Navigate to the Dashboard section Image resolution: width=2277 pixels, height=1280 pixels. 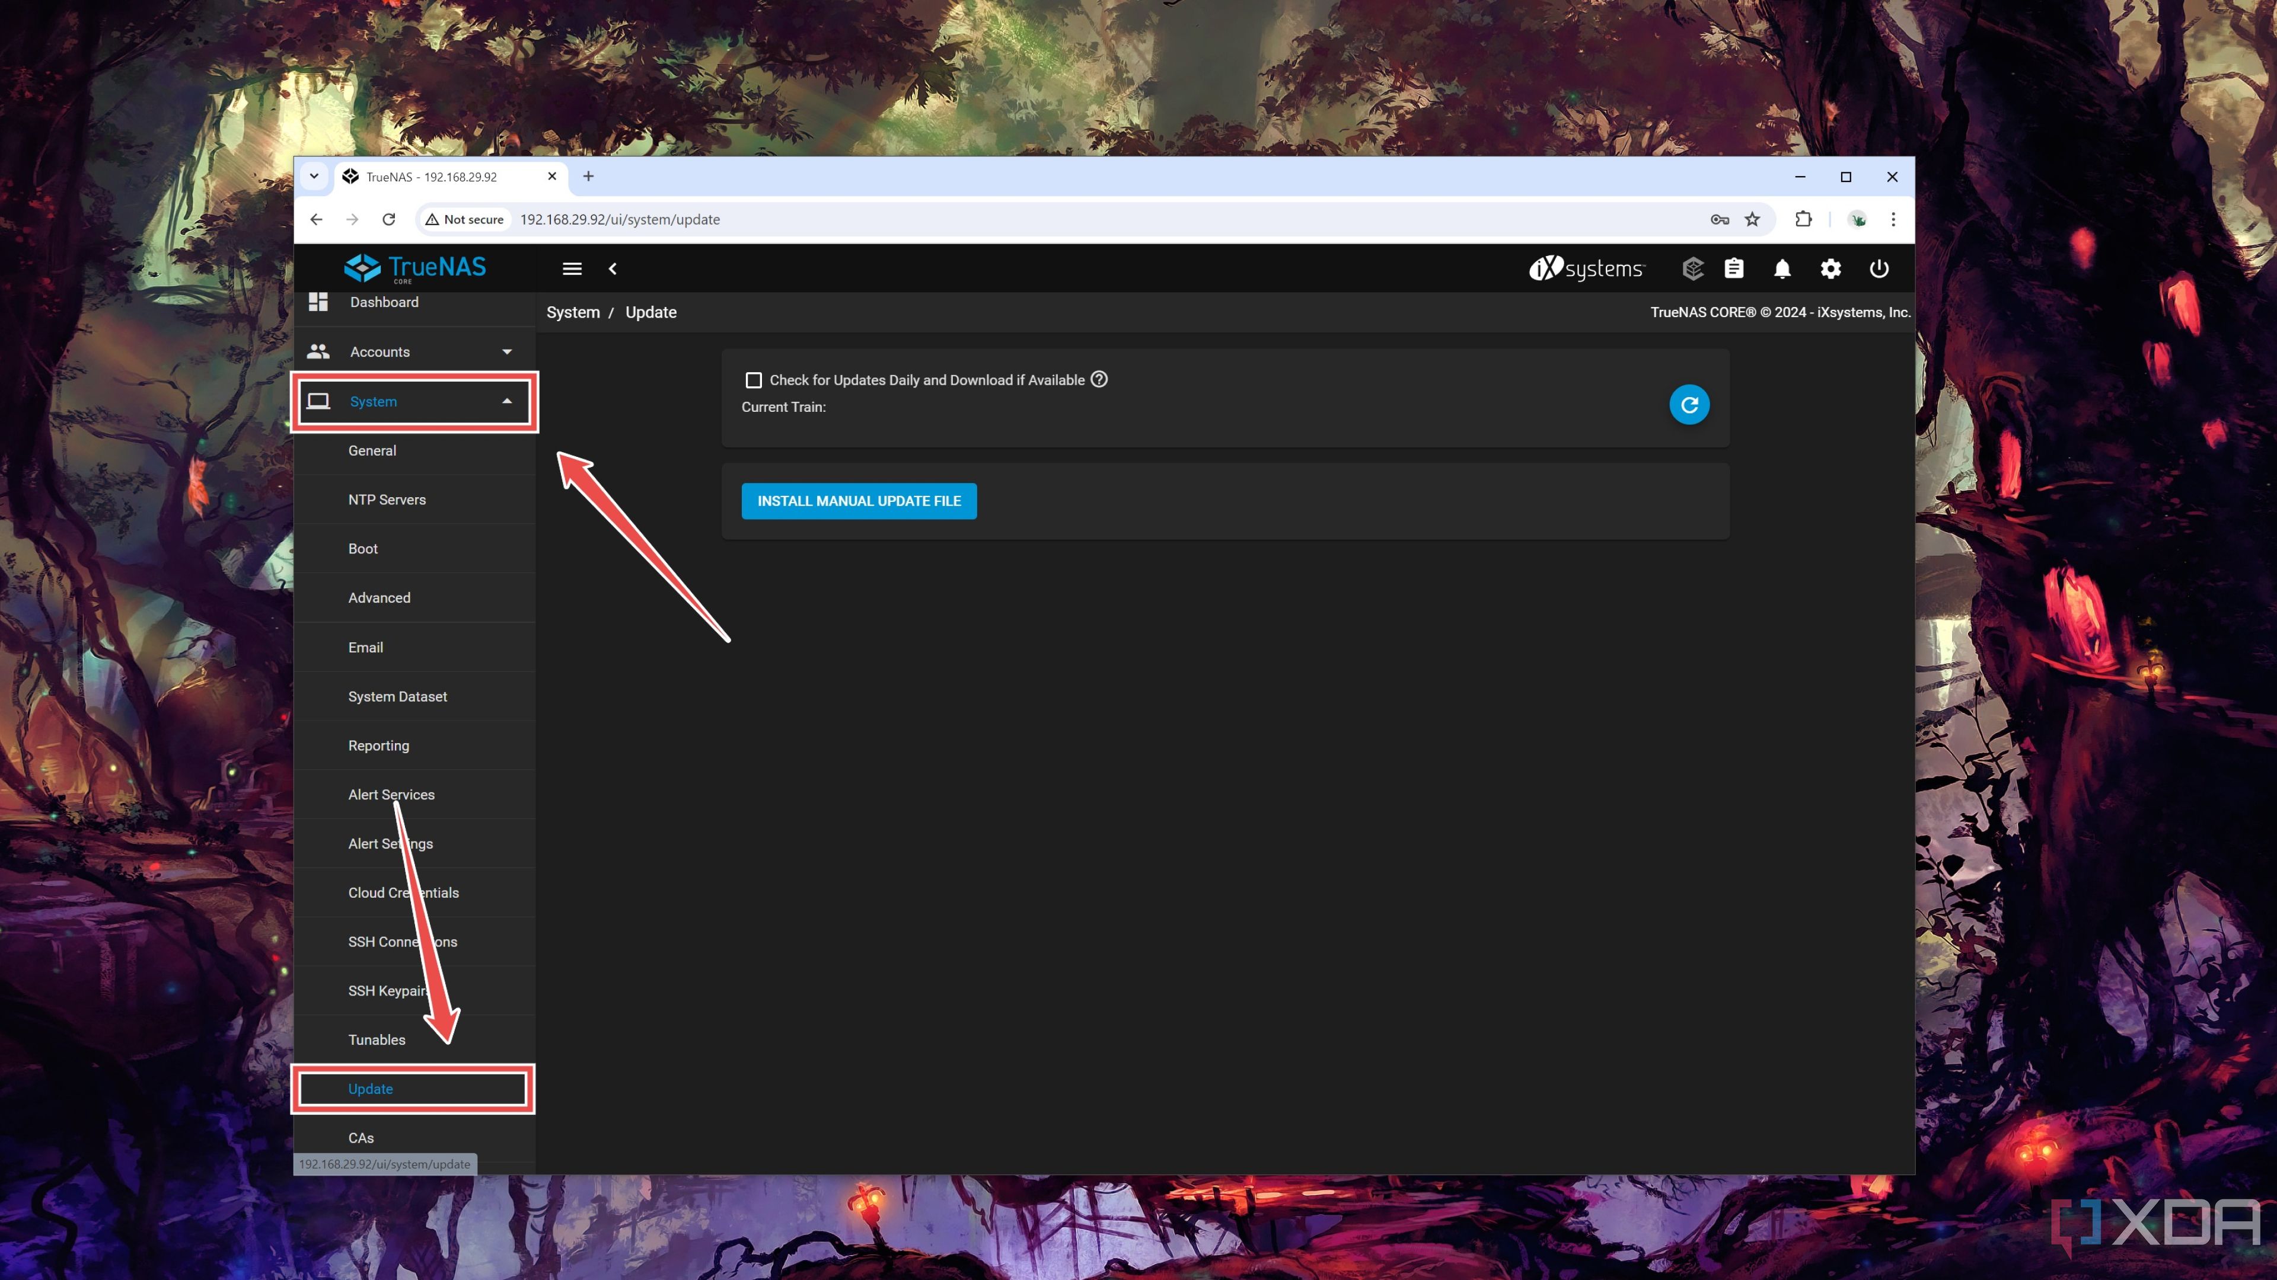coord(382,302)
